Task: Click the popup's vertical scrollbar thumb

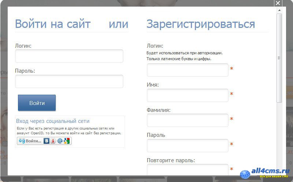Action: (x=279, y=58)
